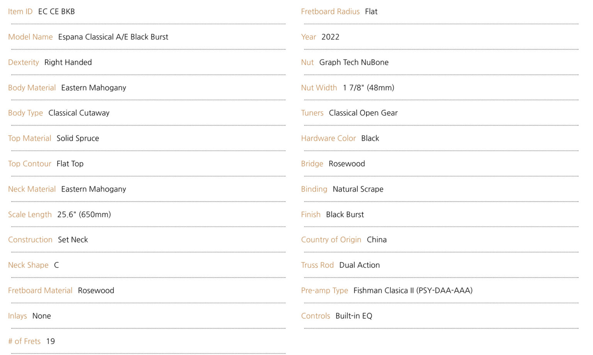Click the Fretboard Material label

point(40,291)
